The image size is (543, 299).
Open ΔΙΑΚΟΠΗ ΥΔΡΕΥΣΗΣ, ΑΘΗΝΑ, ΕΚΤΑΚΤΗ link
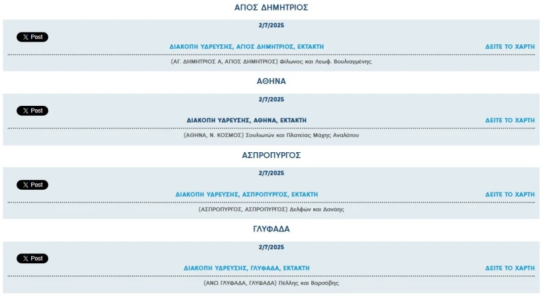(x=246, y=120)
